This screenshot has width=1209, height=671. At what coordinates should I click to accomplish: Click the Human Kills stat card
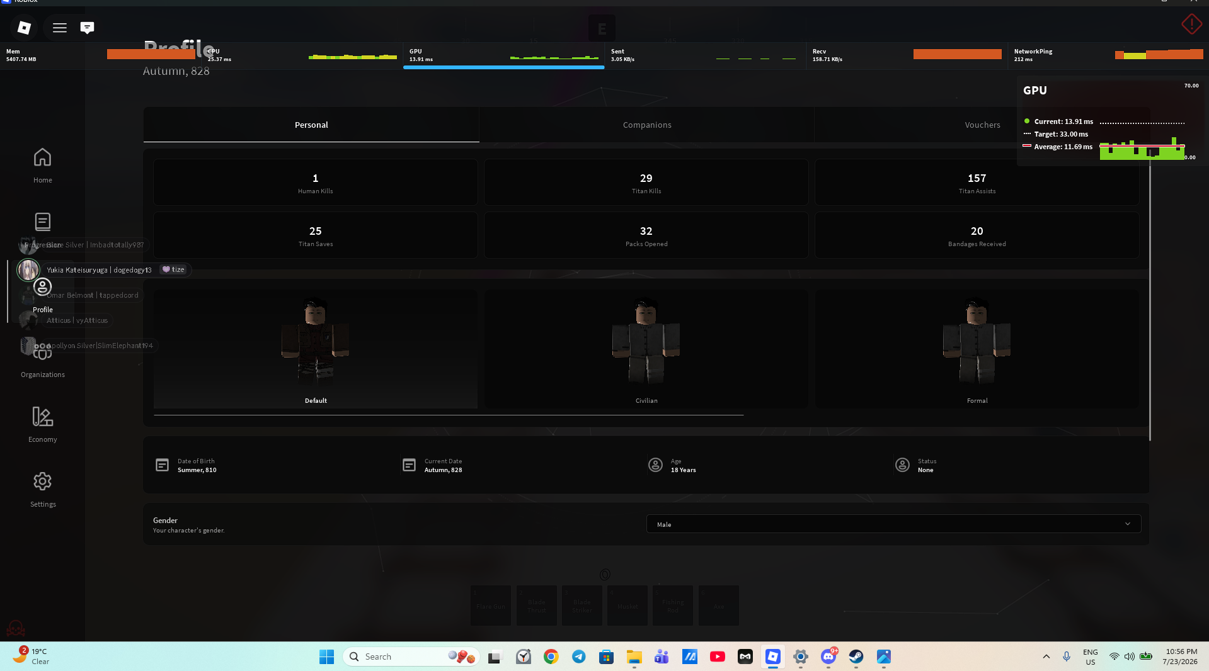coord(316,183)
